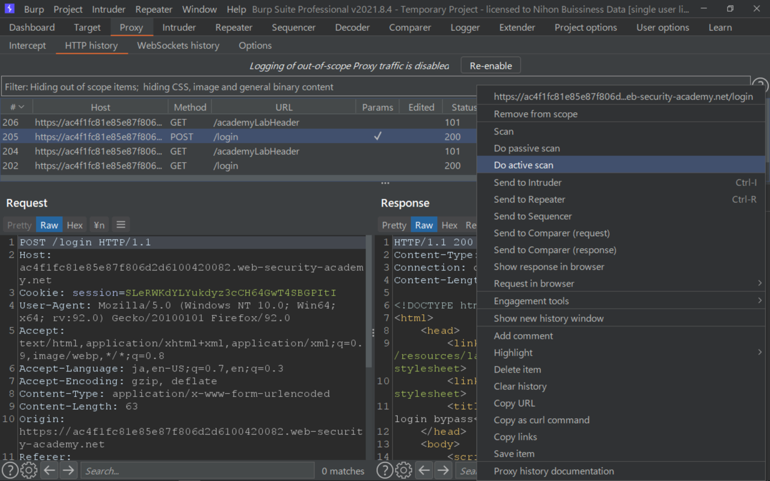Choose Clear history
This screenshot has width=770, height=481.
click(x=621, y=386)
